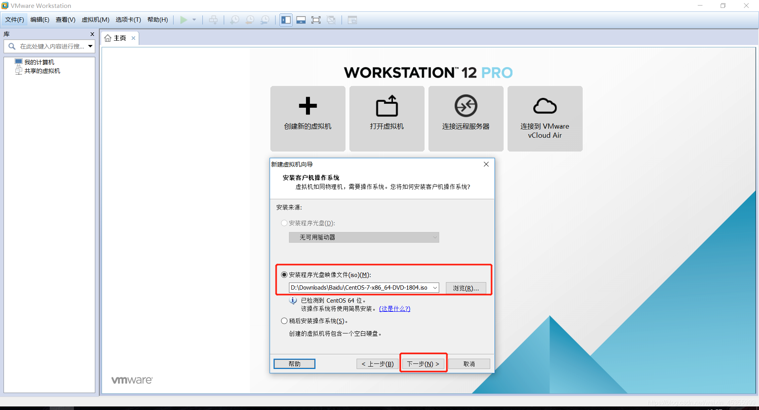Click the 连接远程服务器 label
Image resolution: width=759 pixels, height=410 pixels.
pos(466,126)
